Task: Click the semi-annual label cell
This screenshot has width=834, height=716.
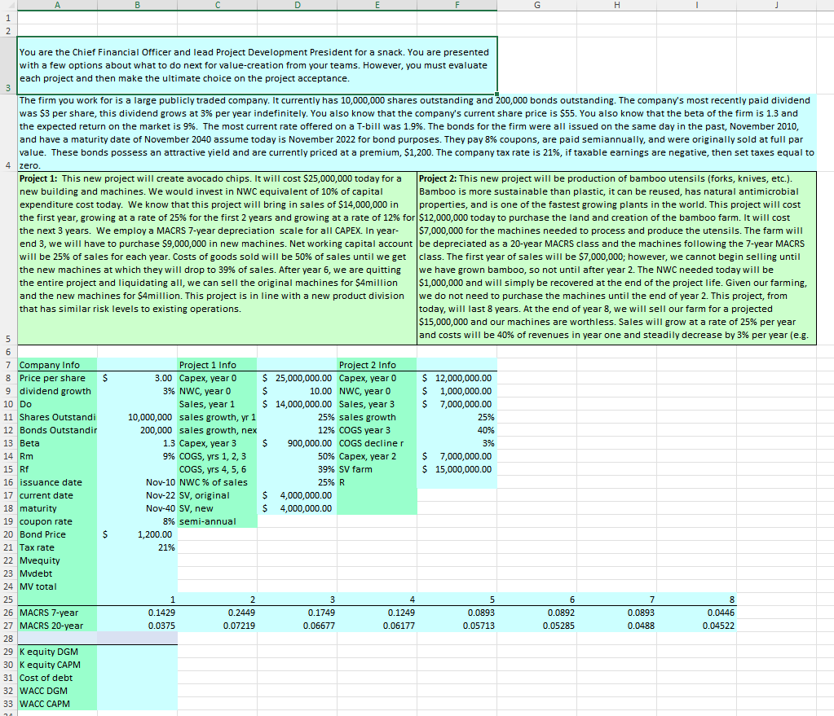Action: (217, 521)
